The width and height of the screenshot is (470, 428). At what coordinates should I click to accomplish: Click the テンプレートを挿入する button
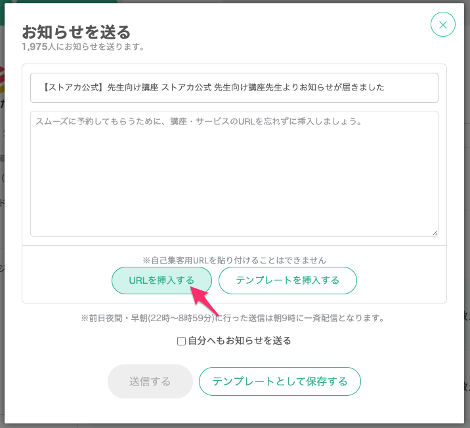[x=288, y=281]
